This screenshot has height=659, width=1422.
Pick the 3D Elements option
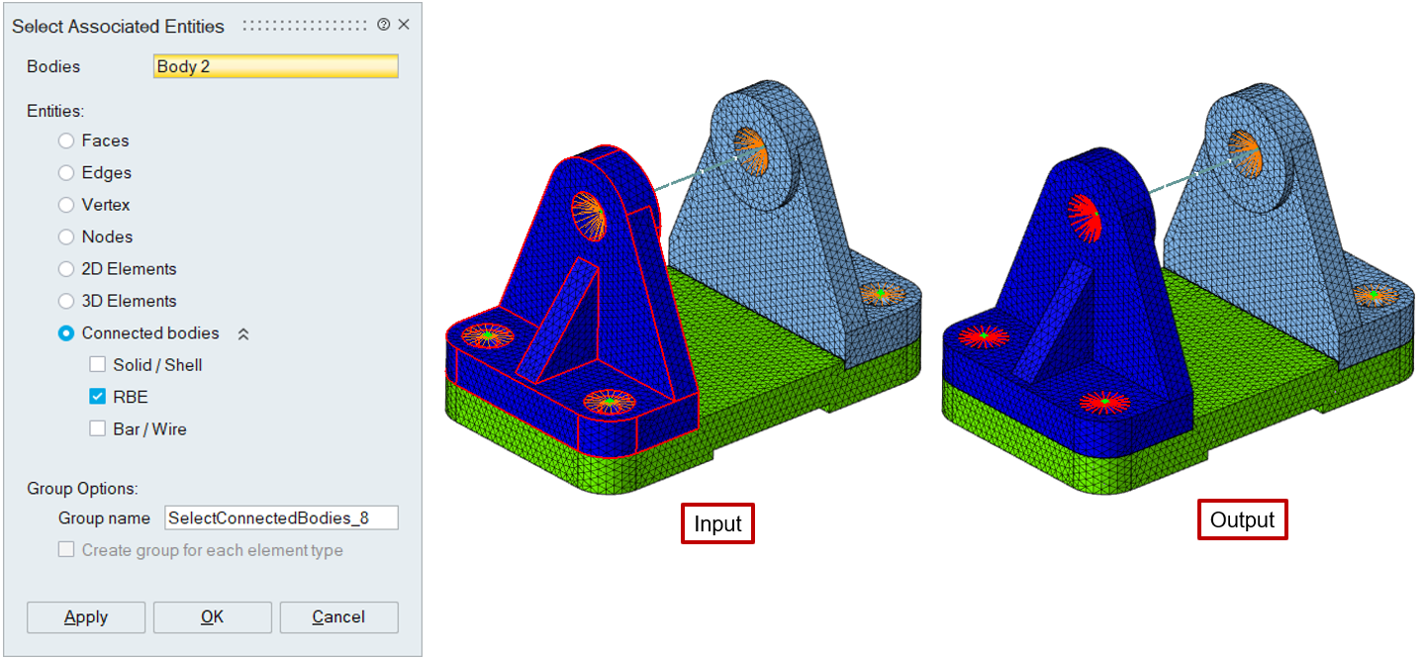pos(66,302)
